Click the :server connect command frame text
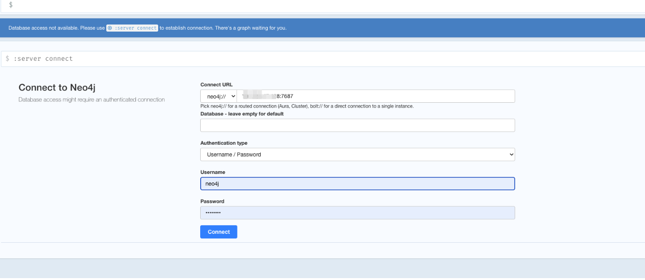Viewport: 645px width, 280px height. coord(43,59)
